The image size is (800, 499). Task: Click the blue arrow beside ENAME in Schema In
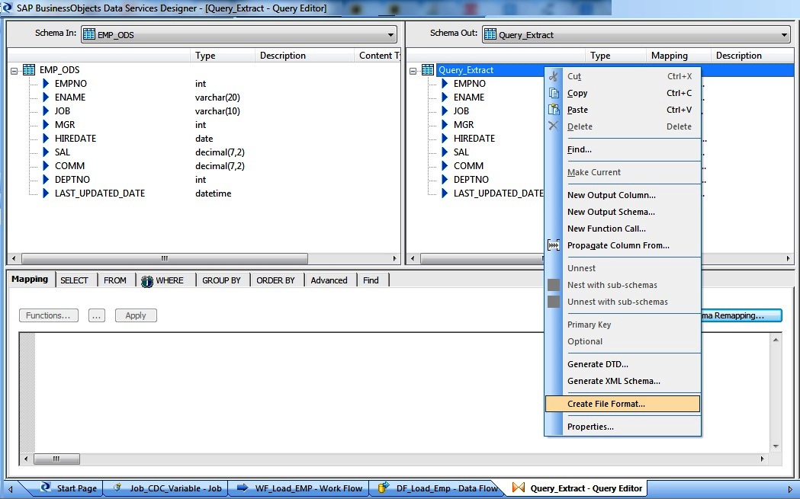(46, 97)
